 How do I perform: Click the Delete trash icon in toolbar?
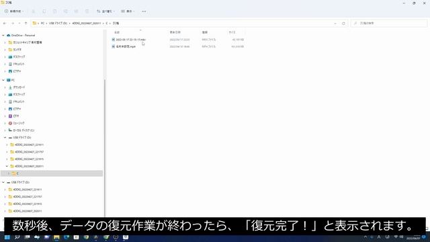[x=87, y=11]
